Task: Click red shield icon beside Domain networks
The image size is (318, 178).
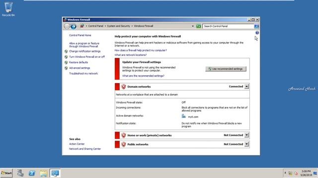Action: 124,87
